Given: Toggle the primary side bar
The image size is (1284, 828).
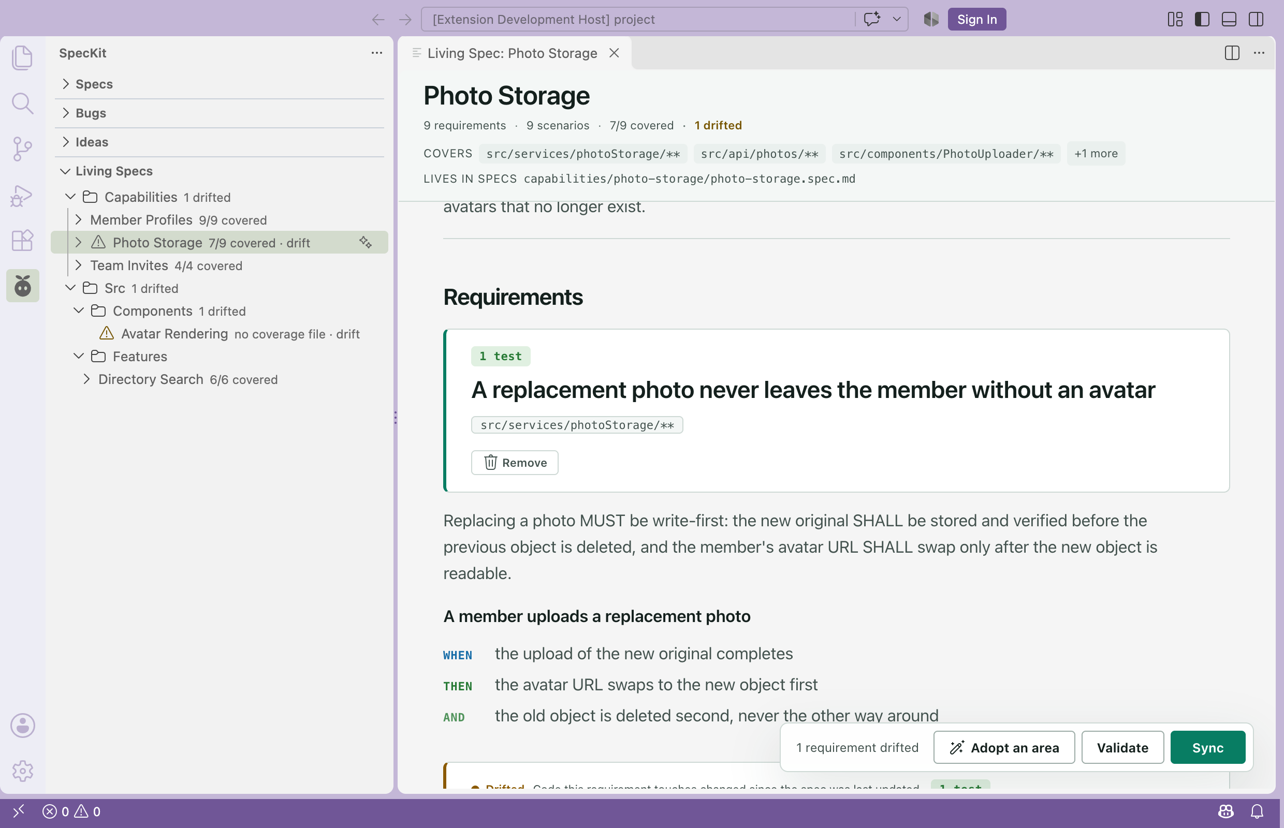Looking at the screenshot, I should 1202,19.
